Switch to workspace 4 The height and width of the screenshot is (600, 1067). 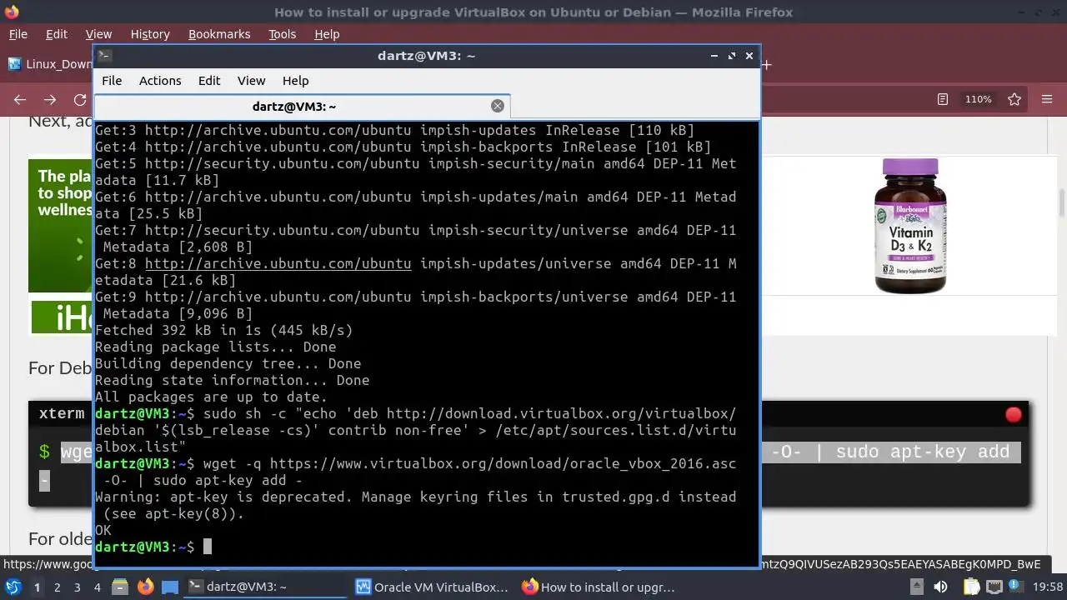pyautogui.click(x=97, y=587)
